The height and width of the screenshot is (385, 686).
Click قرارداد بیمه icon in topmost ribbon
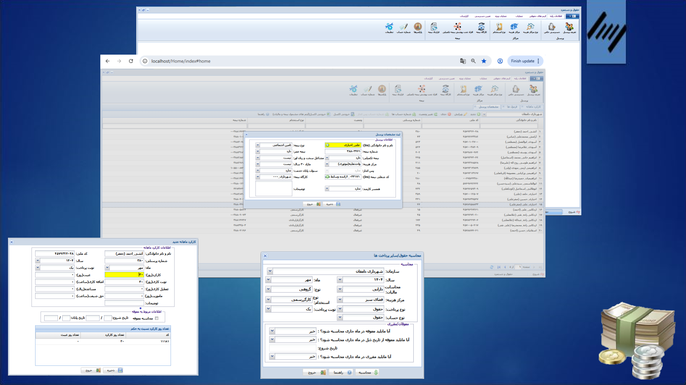click(x=434, y=27)
